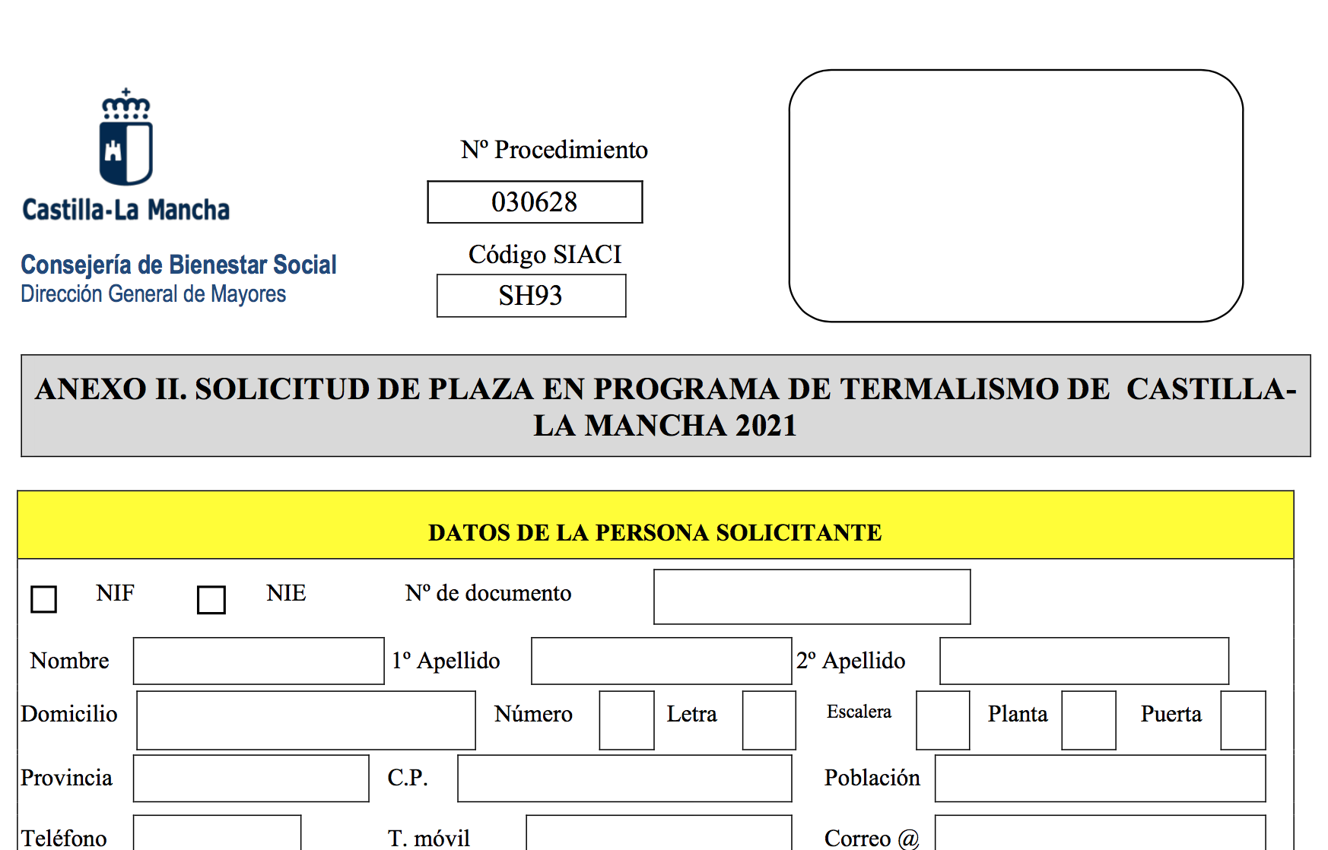The width and height of the screenshot is (1328, 850).
Task: Select the Correo @ email field
Action: pos(1100,833)
